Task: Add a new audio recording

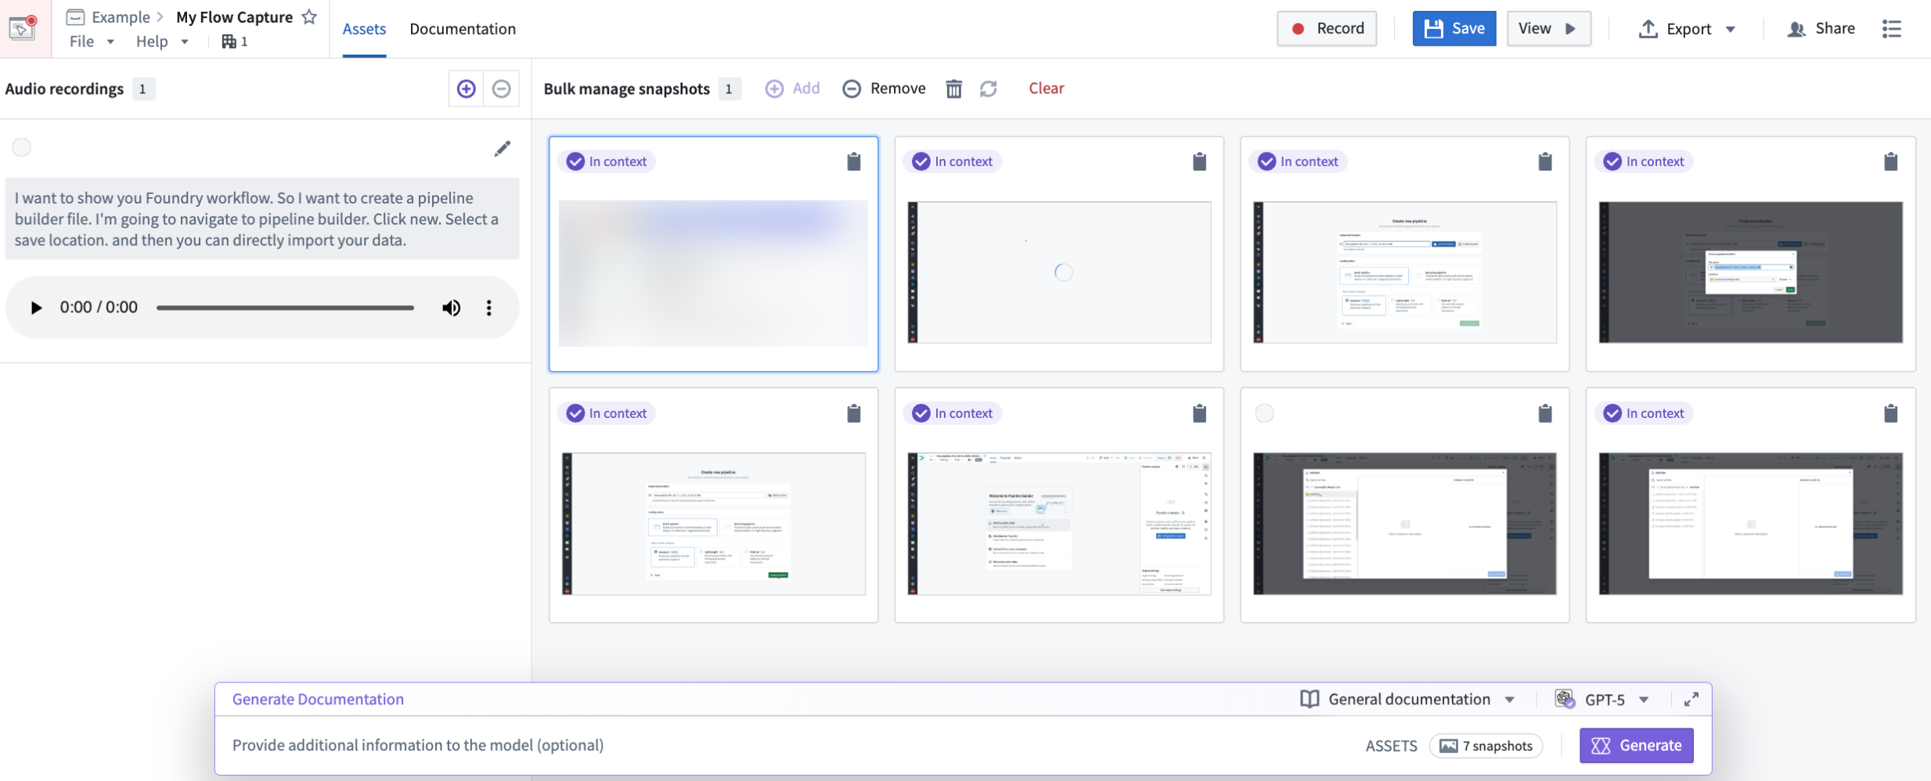Action: click(465, 88)
